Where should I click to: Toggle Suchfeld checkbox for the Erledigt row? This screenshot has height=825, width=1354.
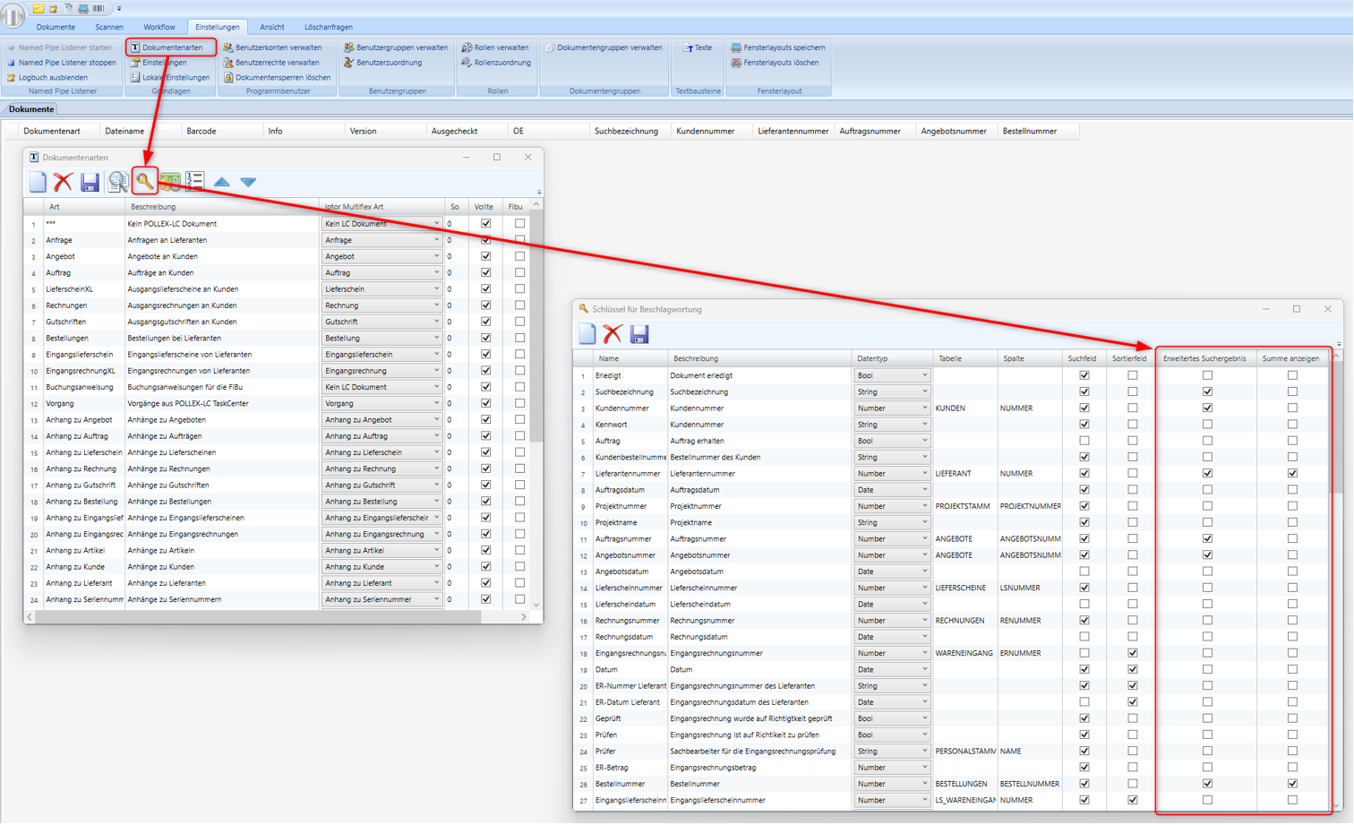click(1084, 375)
